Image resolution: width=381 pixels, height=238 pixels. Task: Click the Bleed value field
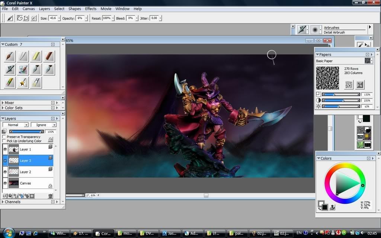pos(131,18)
